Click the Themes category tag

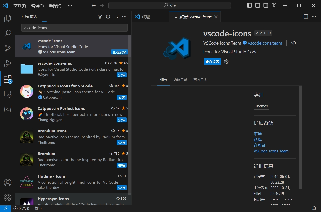261,106
